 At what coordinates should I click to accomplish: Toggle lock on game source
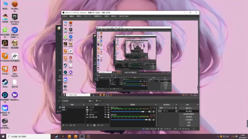point(108,115)
